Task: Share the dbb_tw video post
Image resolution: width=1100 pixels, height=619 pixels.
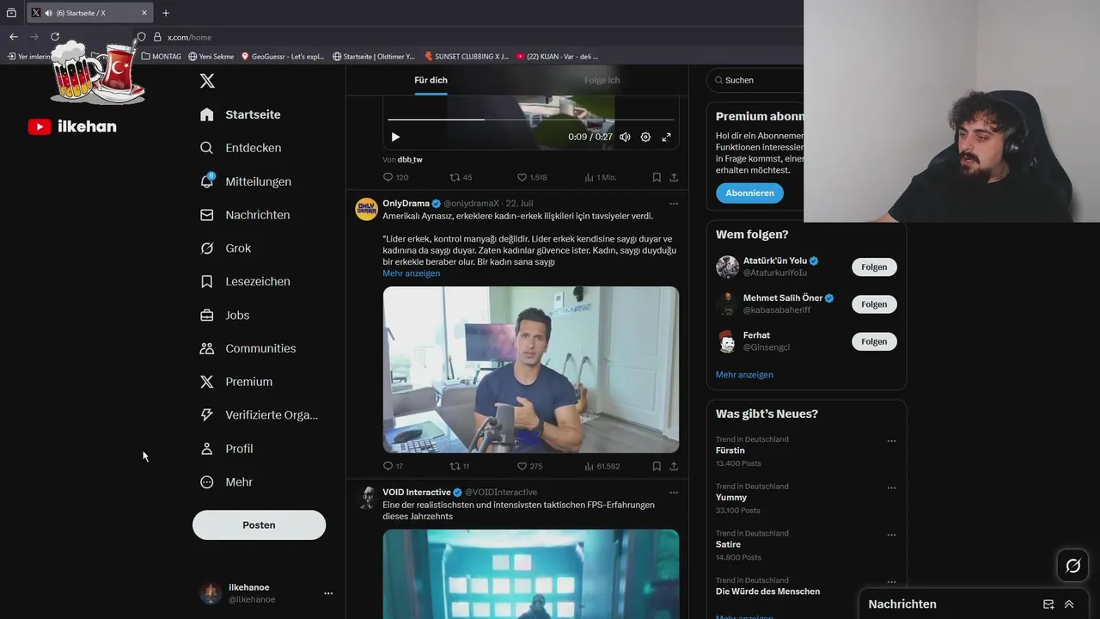Action: pos(674,177)
